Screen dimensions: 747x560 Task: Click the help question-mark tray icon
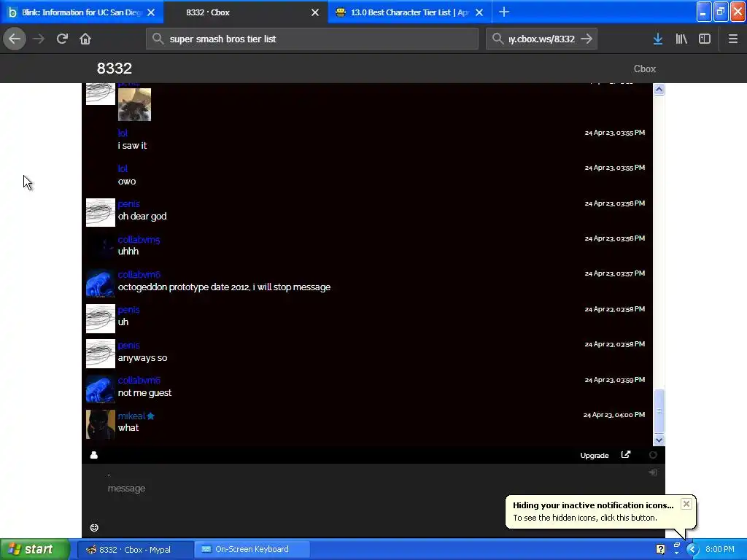[660, 550]
